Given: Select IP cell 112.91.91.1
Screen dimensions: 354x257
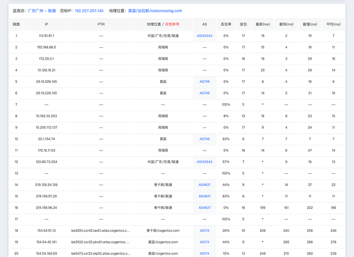Looking at the screenshot, I should [x=47, y=36].
